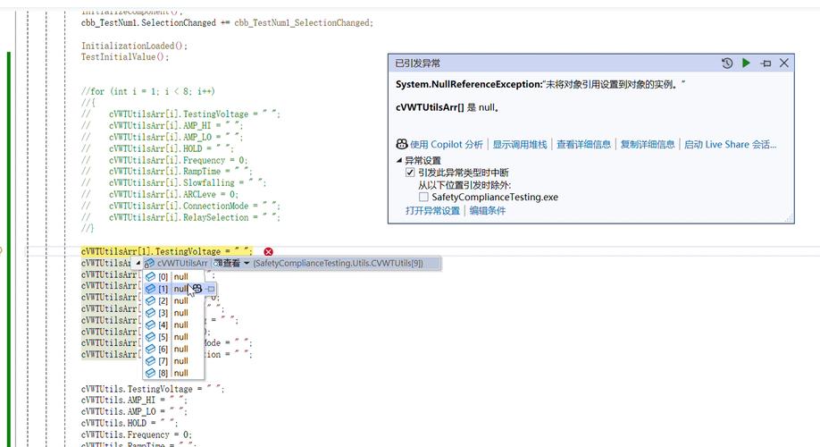Pin the [1] null data tip item
The height and width of the screenshot is (447, 820).
point(210,290)
